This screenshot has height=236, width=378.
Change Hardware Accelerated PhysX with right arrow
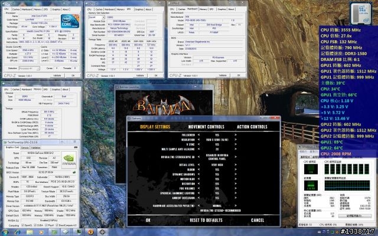point(235,206)
